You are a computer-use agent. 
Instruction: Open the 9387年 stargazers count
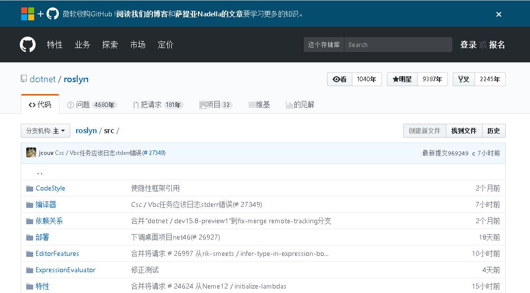433,79
